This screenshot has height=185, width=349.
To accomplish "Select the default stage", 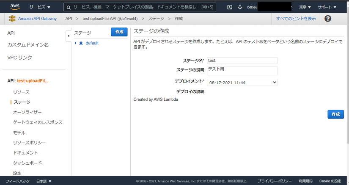I will (92, 43).
